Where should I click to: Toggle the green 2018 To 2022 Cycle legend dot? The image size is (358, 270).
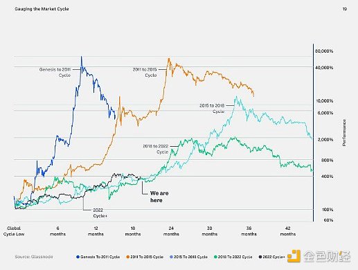tap(215, 257)
